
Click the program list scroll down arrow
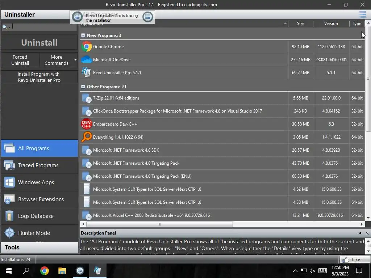click(368, 218)
